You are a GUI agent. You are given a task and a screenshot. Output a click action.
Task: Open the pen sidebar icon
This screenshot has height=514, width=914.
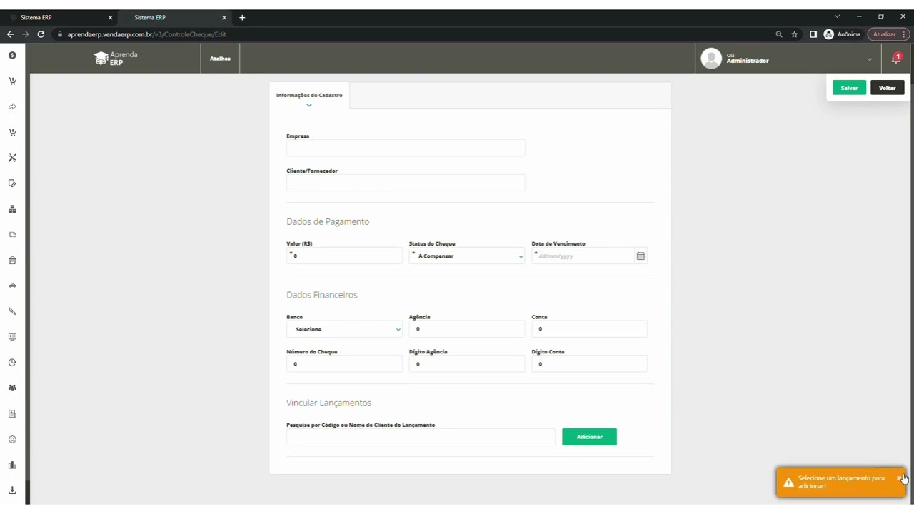(x=12, y=311)
